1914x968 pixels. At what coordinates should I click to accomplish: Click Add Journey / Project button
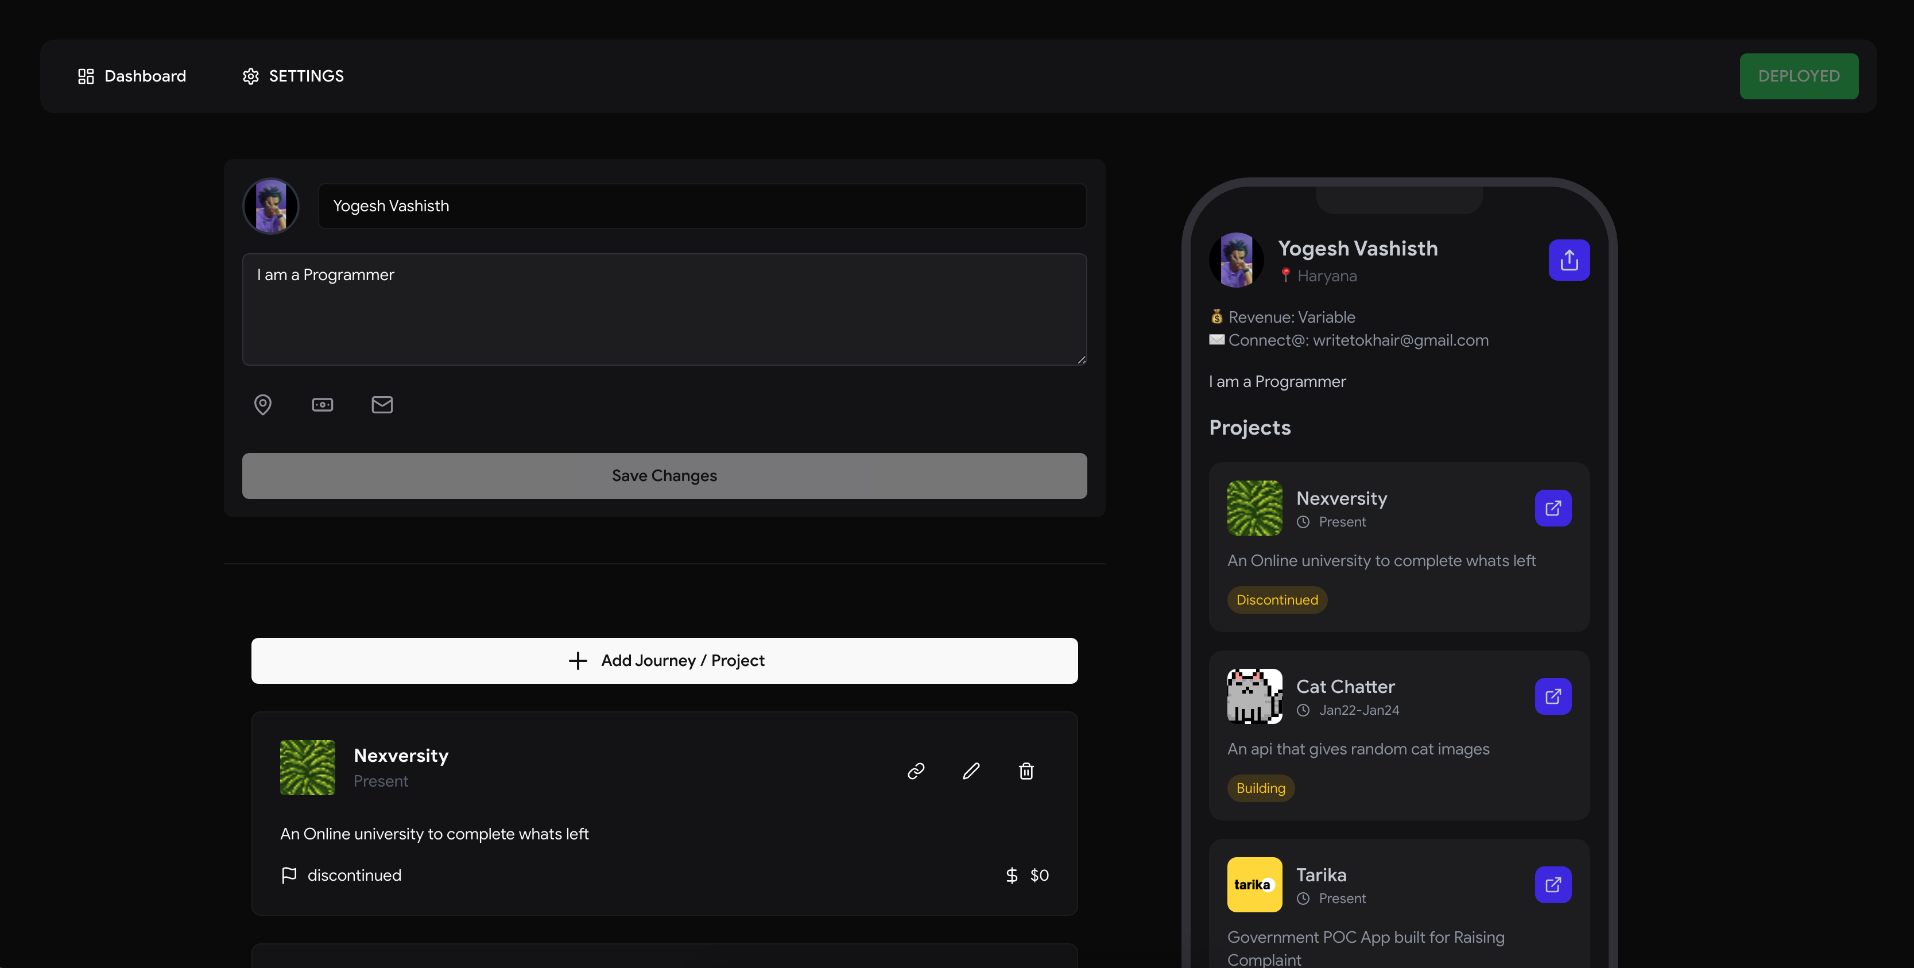pyautogui.click(x=664, y=660)
